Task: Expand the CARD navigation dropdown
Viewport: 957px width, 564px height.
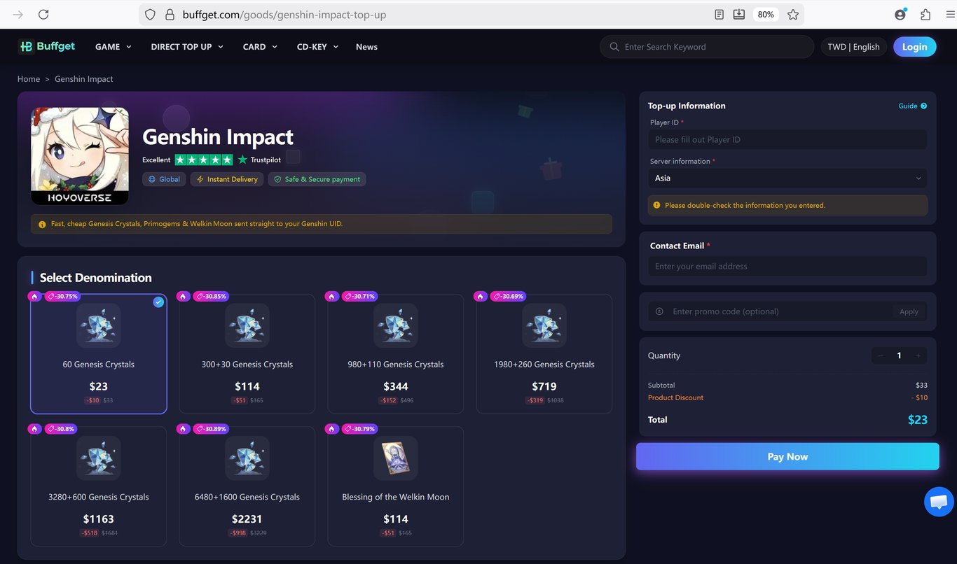Action: pyautogui.click(x=260, y=47)
